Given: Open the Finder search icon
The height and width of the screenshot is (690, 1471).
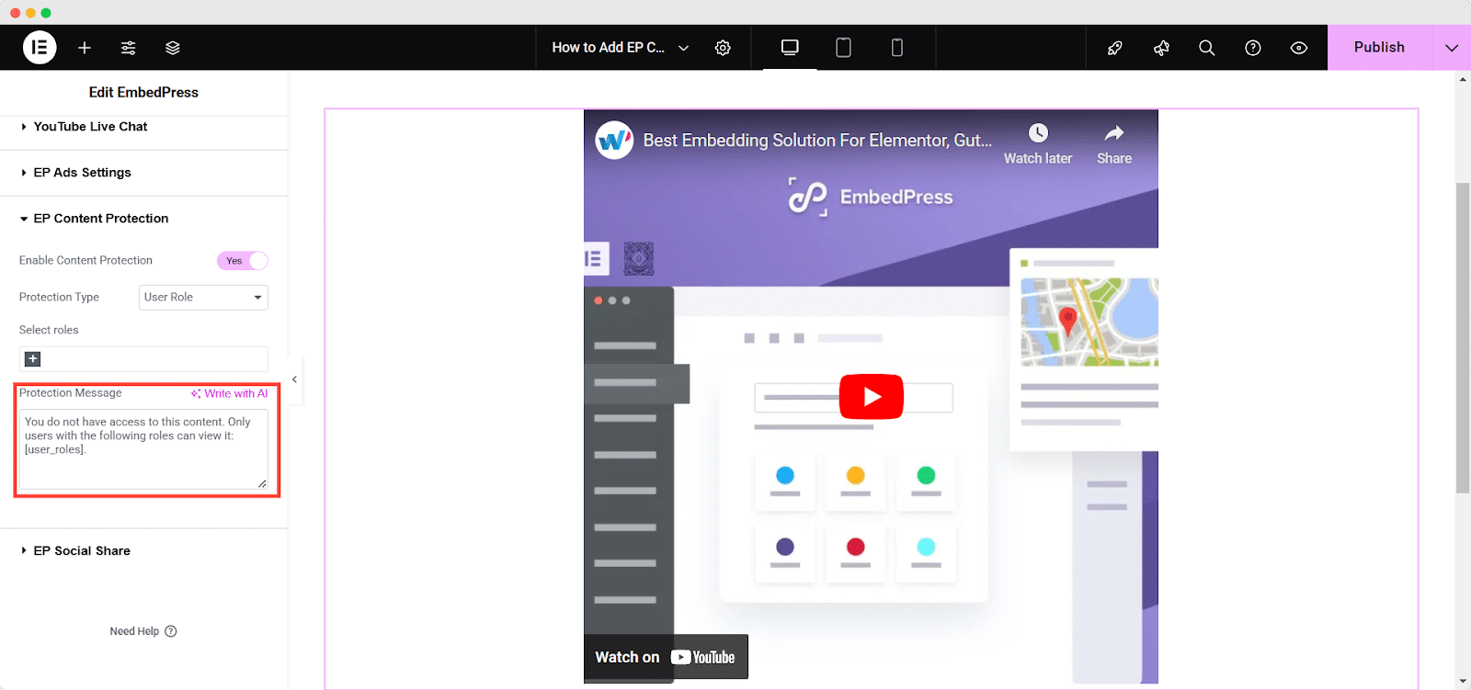Looking at the screenshot, I should click(x=1207, y=48).
